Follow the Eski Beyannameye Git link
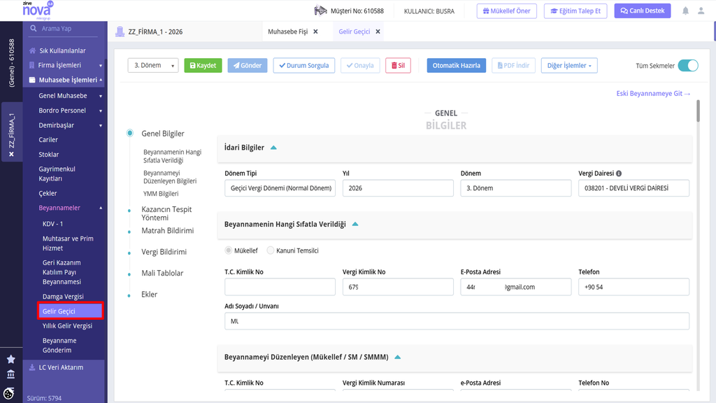The width and height of the screenshot is (716, 403). (x=653, y=93)
